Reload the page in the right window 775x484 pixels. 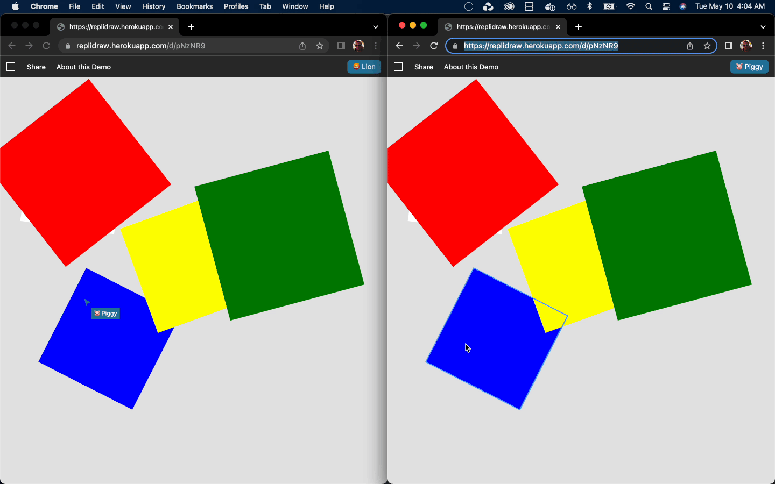coord(434,46)
